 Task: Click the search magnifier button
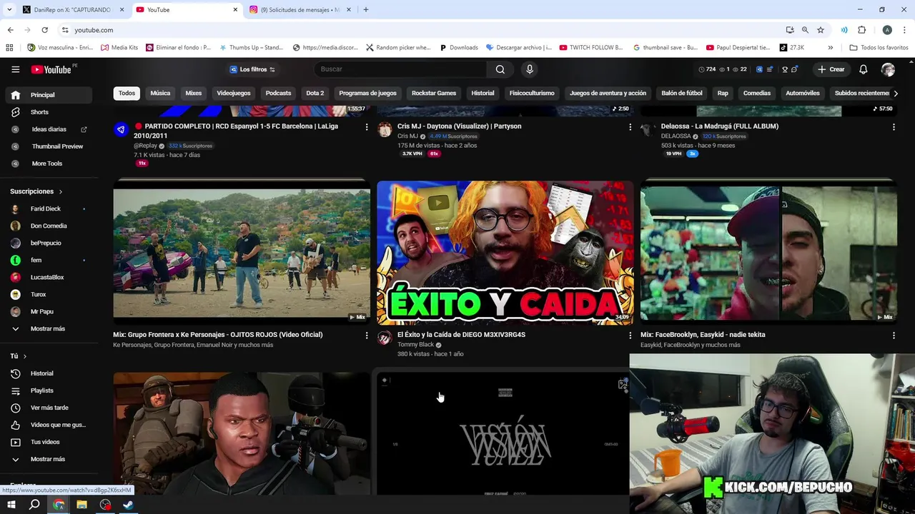tap(500, 69)
